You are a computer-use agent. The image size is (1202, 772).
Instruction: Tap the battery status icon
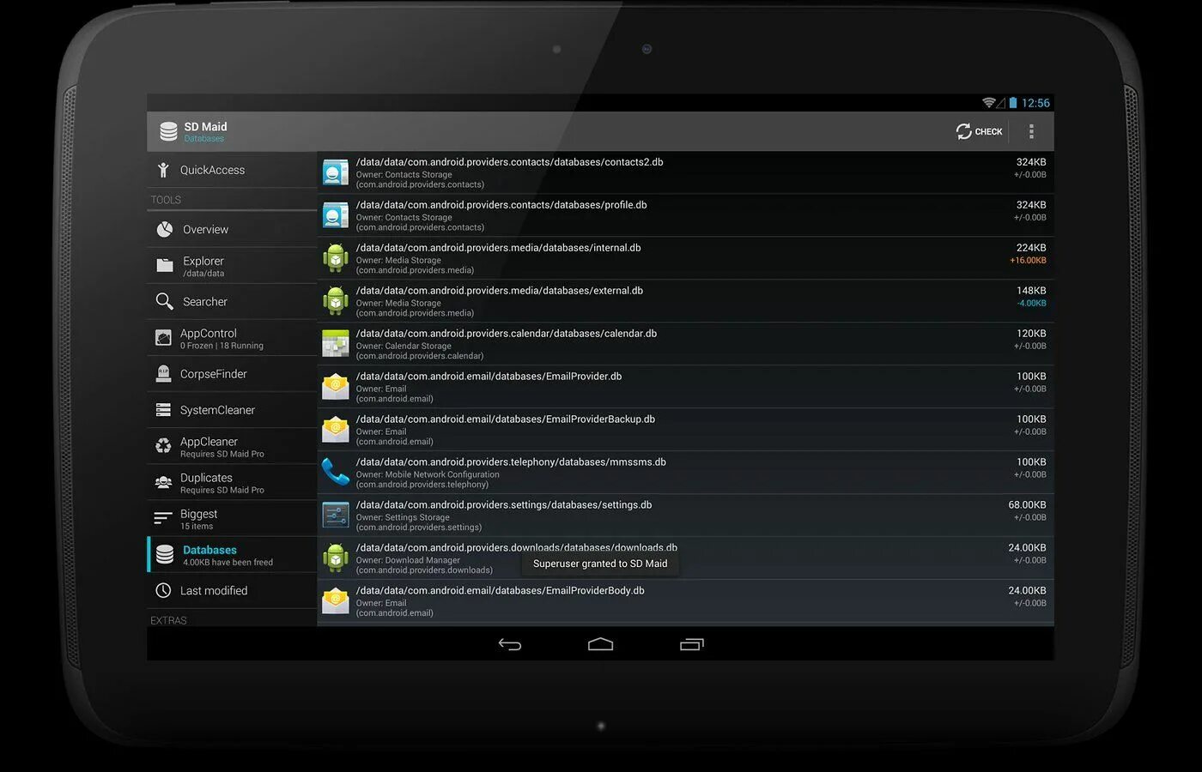(x=1013, y=103)
